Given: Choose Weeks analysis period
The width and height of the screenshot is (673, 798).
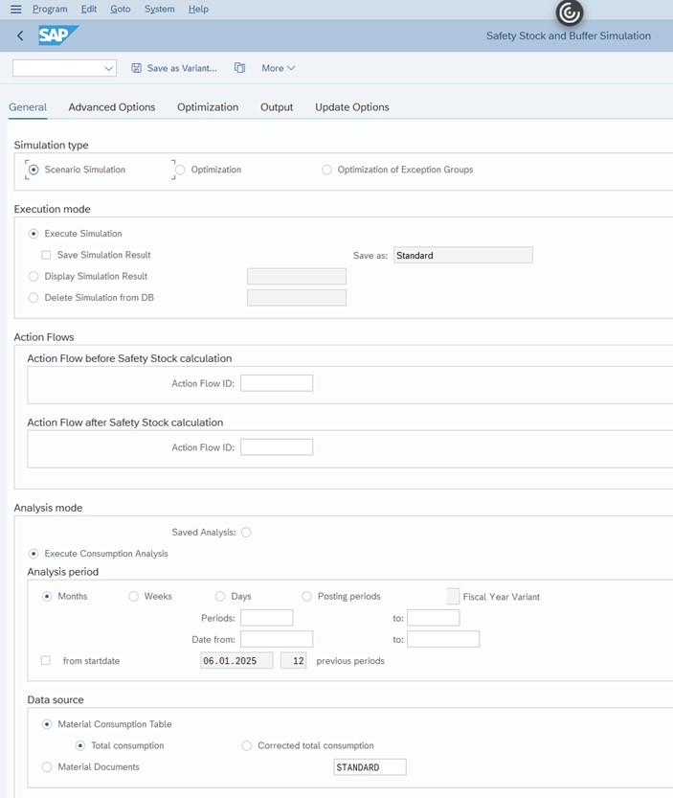Looking at the screenshot, I should tap(133, 596).
